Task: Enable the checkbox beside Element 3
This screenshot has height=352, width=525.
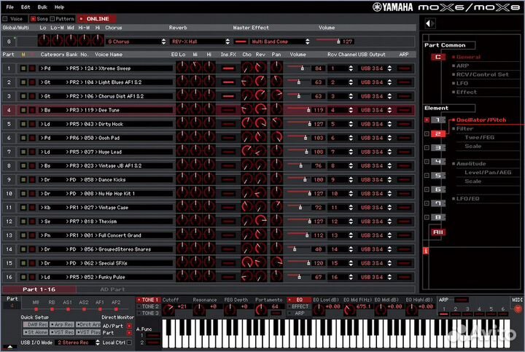Action: click(x=427, y=147)
